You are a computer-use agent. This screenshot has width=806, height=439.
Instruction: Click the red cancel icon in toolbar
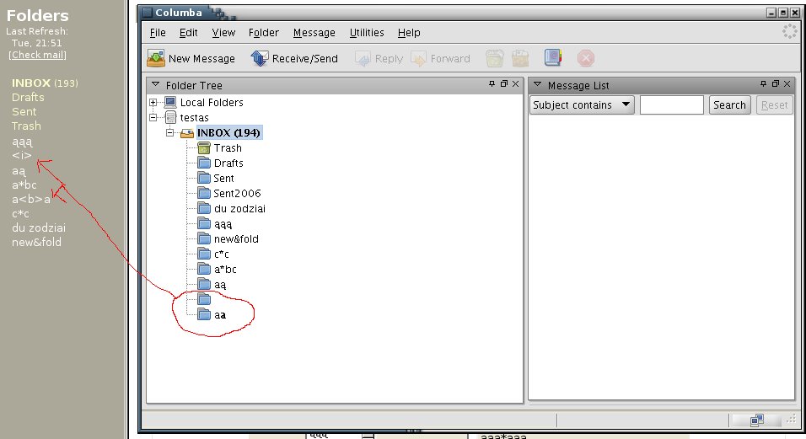586,58
